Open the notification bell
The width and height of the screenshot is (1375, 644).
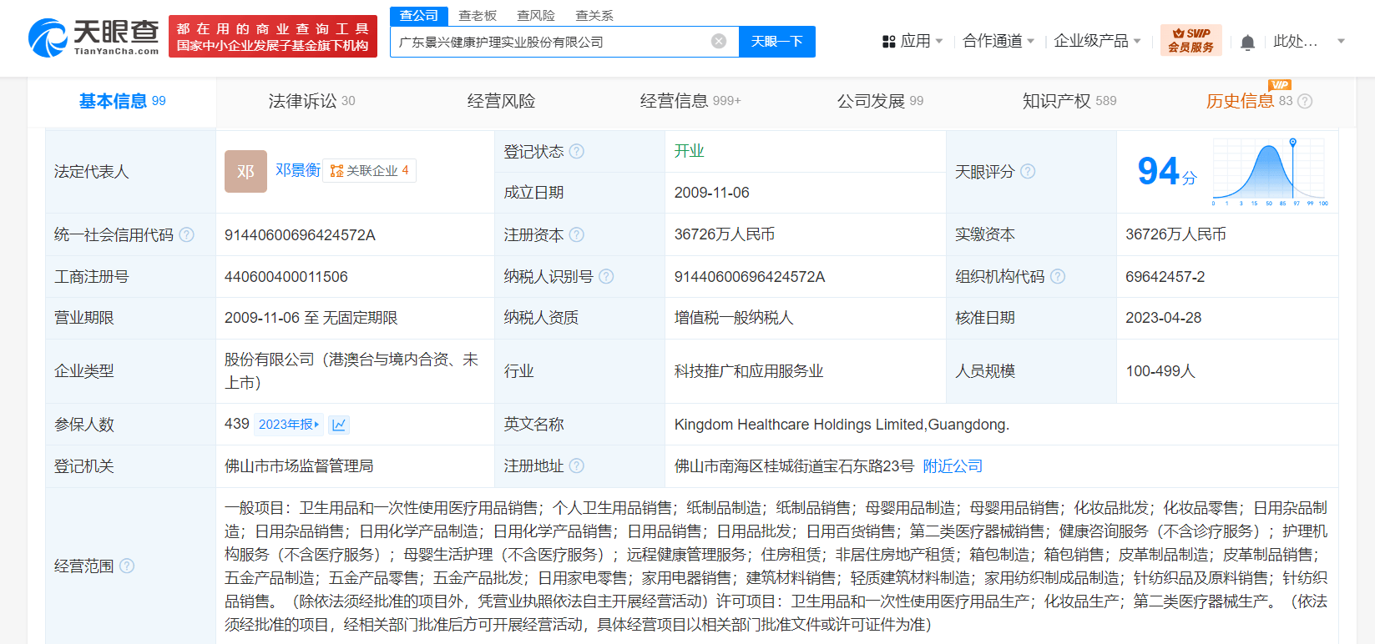pos(1247,42)
